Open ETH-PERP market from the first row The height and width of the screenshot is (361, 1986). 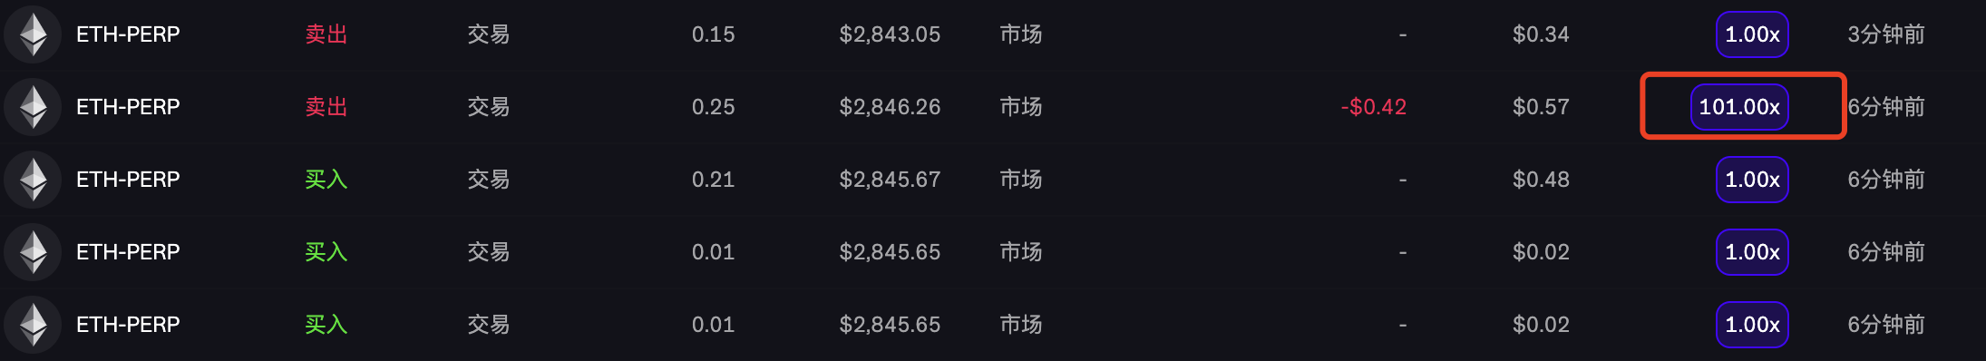tap(128, 34)
